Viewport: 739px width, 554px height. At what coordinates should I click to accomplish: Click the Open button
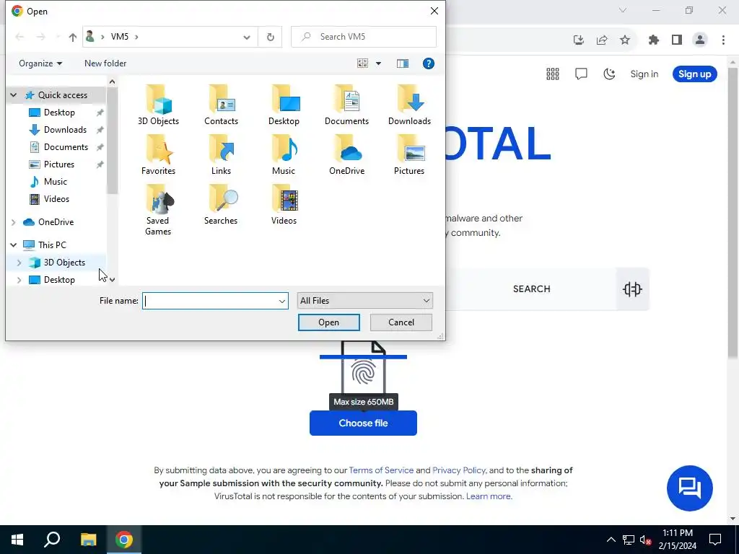pyautogui.click(x=328, y=322)
